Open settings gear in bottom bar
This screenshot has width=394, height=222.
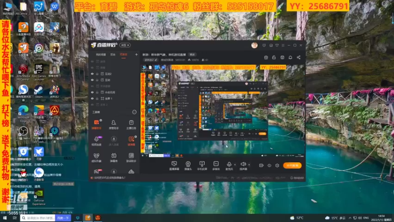point(277,165)
